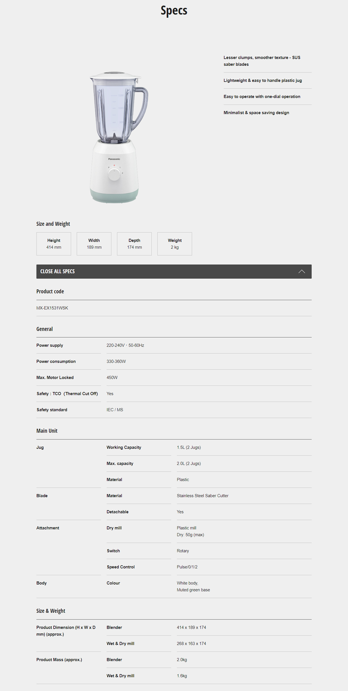This screenshot has height=691, width=348.
Task: Click the upward chevron in the specs bar
Action: (x=301, y=271)
